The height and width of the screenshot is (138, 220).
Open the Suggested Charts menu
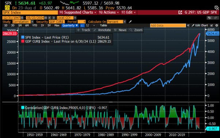[77, 12]
